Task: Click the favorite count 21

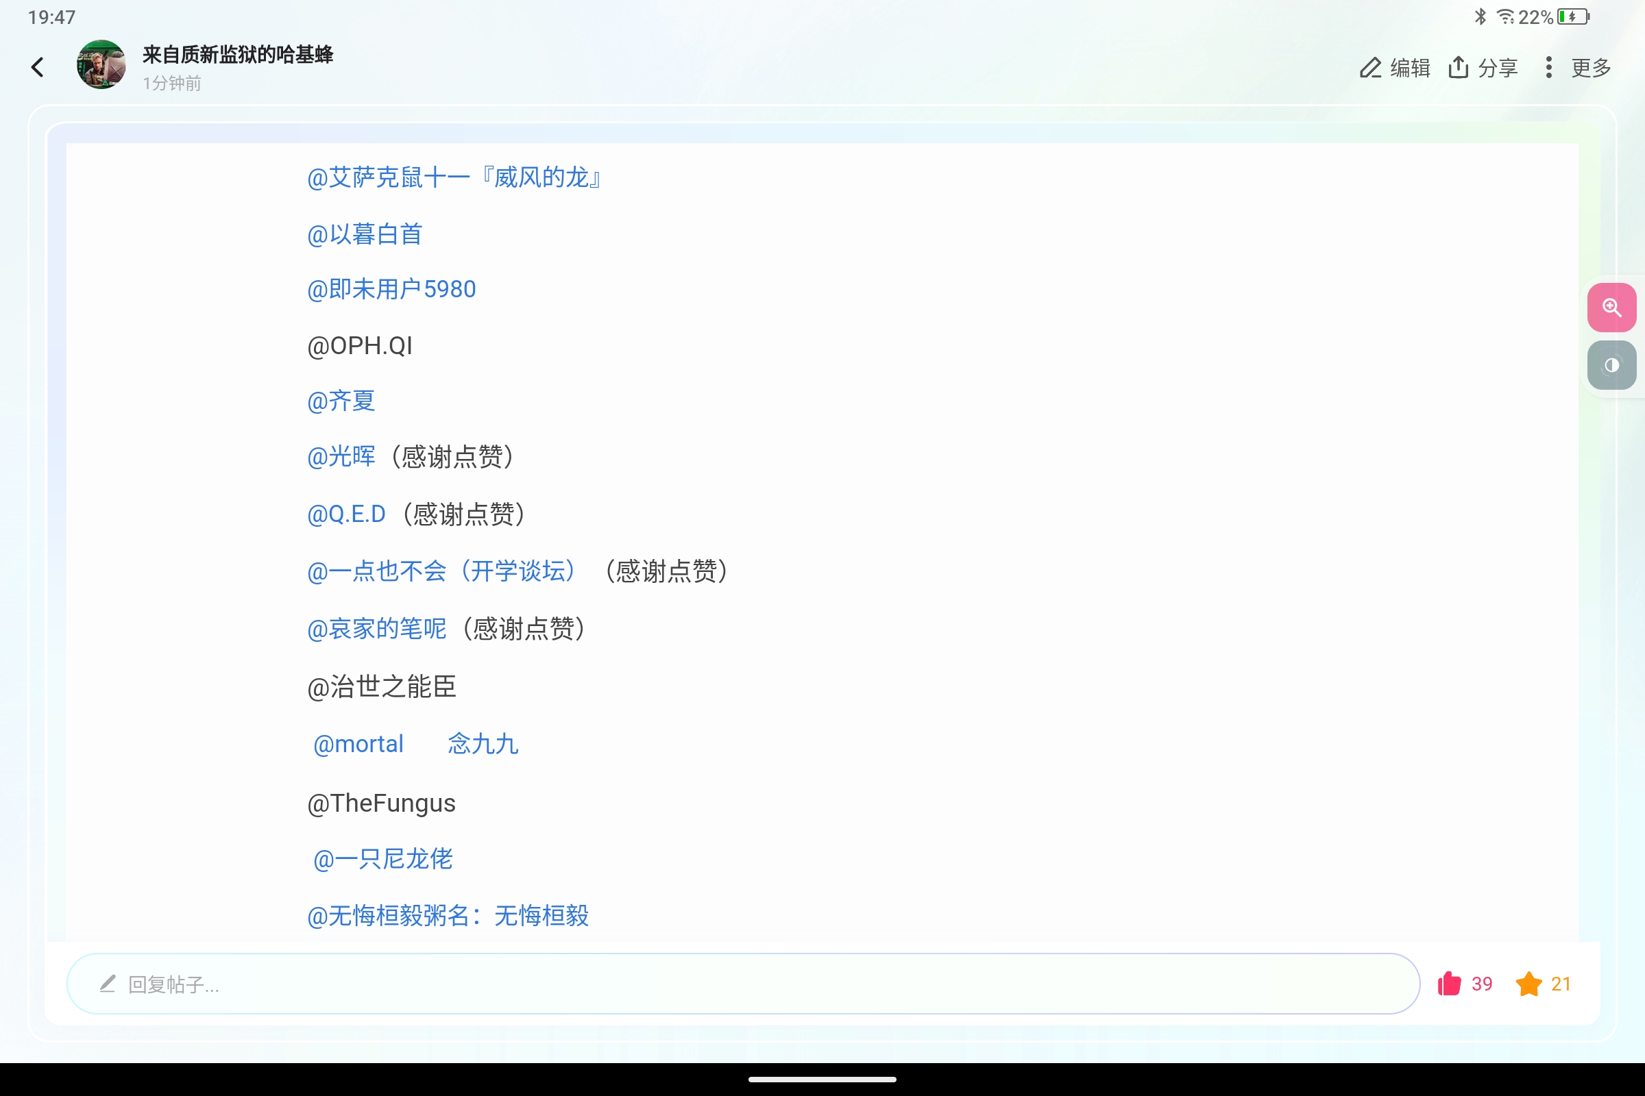Action: pos(1561,984)
